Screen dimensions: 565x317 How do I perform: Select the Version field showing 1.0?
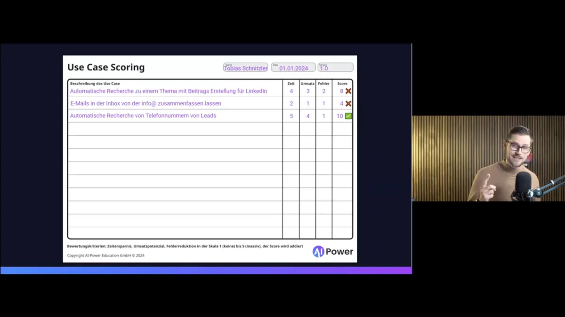click(335, 68)
